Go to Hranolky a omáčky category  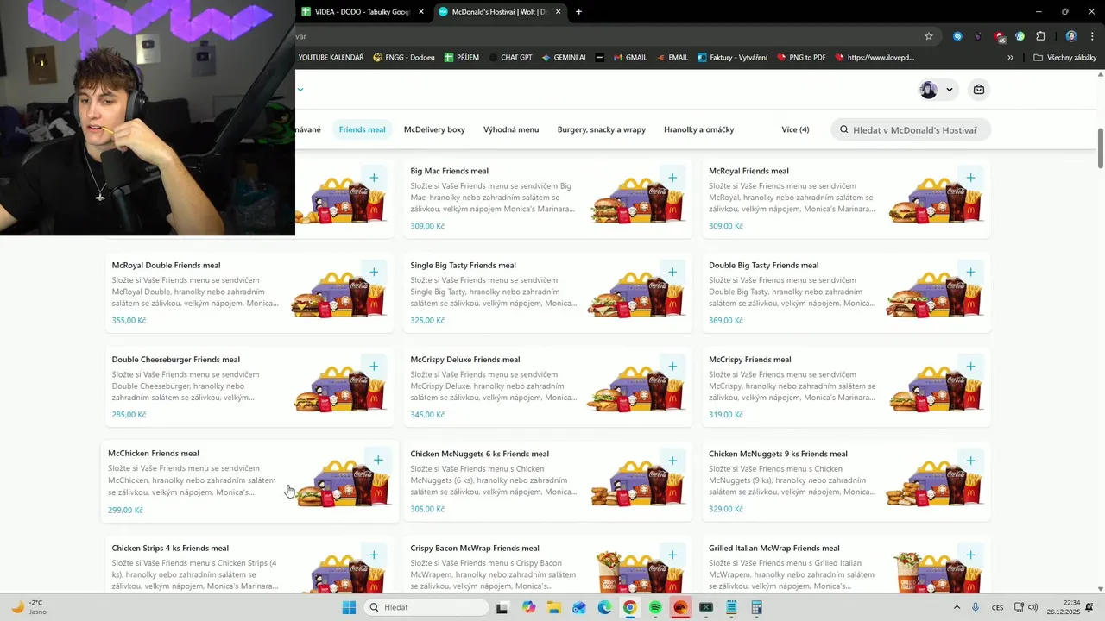pyautogui.click(x=698, y=129)
